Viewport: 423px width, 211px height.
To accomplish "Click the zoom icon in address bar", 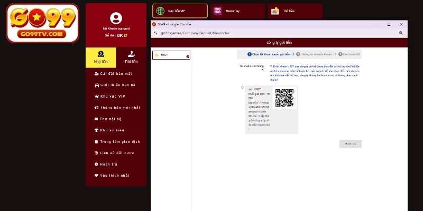I will (x=401, y=33).
